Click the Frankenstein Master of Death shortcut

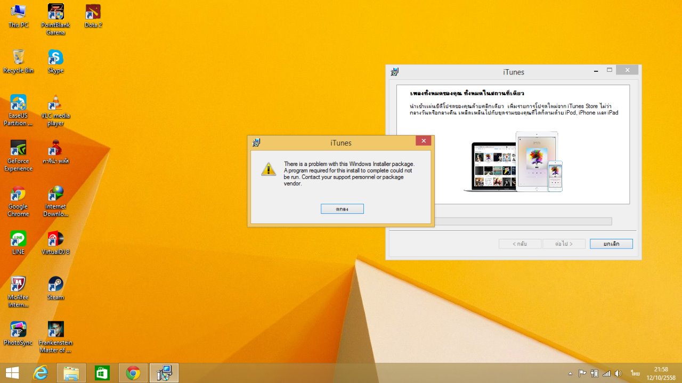tap(55, 337)
